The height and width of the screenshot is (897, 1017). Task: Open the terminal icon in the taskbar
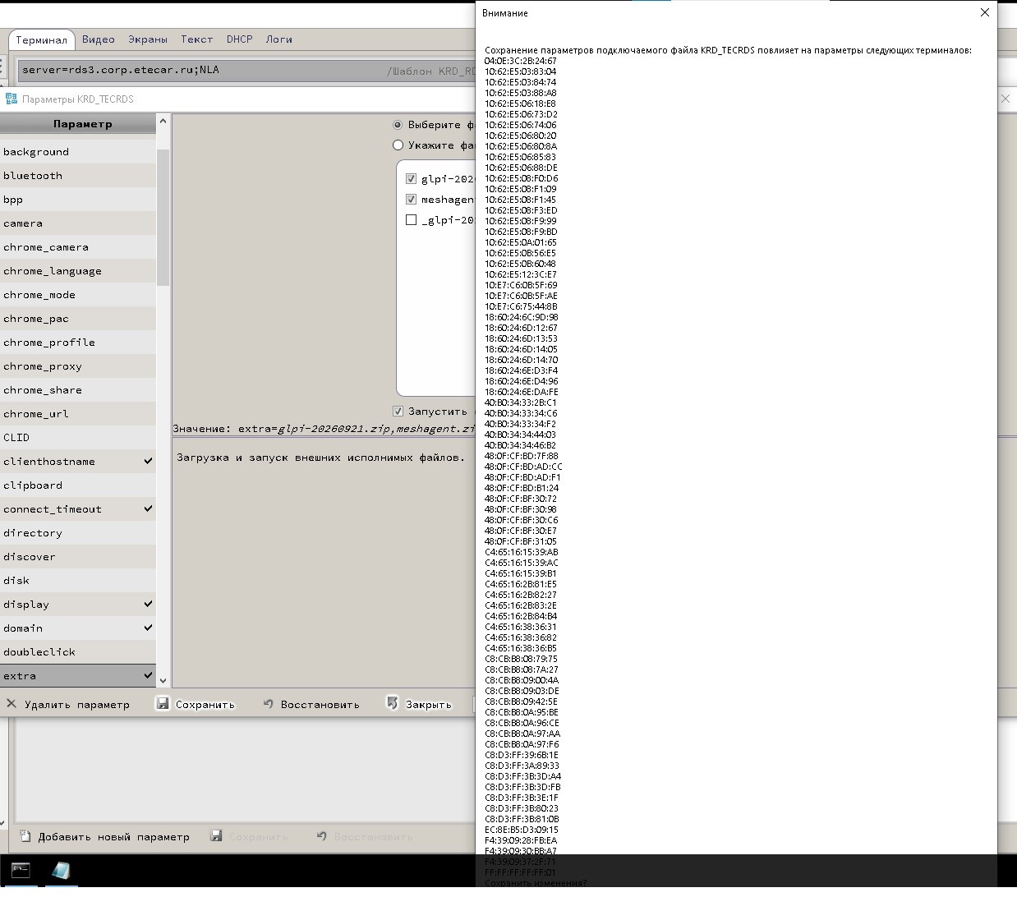pos(21,871)
